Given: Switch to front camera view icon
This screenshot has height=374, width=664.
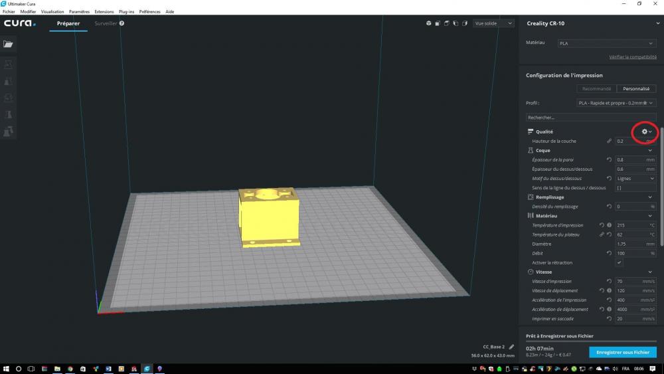Looking at the screenshot, I should 438,23.
